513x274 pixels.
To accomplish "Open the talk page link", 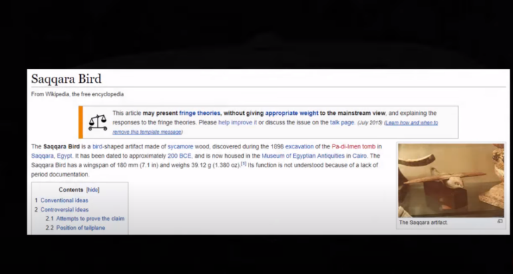I will tap(342, 122).
